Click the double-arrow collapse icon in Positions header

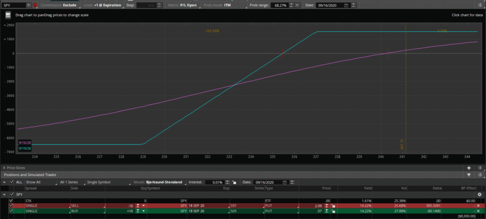point(469,175)
